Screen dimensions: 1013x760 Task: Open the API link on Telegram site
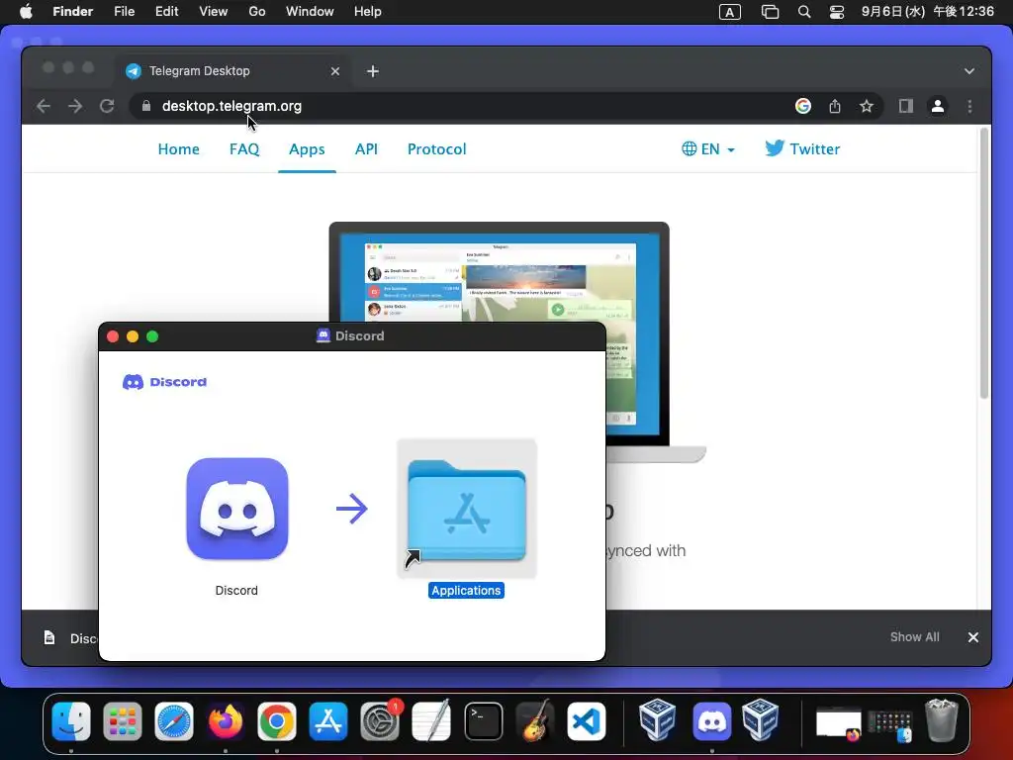[x=366, y=149]
